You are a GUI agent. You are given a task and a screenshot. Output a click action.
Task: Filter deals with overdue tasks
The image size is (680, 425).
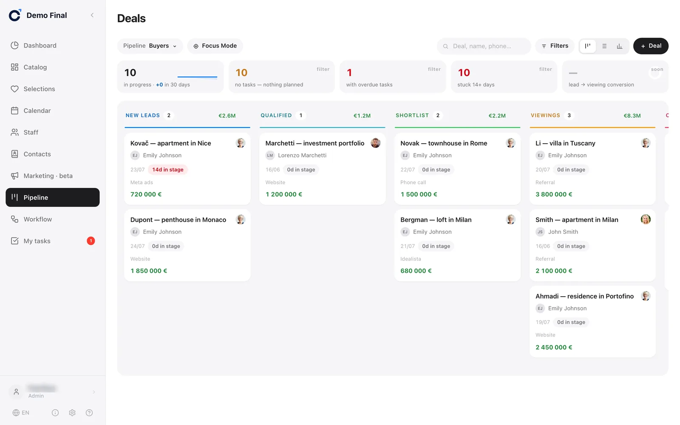(393, 76)
